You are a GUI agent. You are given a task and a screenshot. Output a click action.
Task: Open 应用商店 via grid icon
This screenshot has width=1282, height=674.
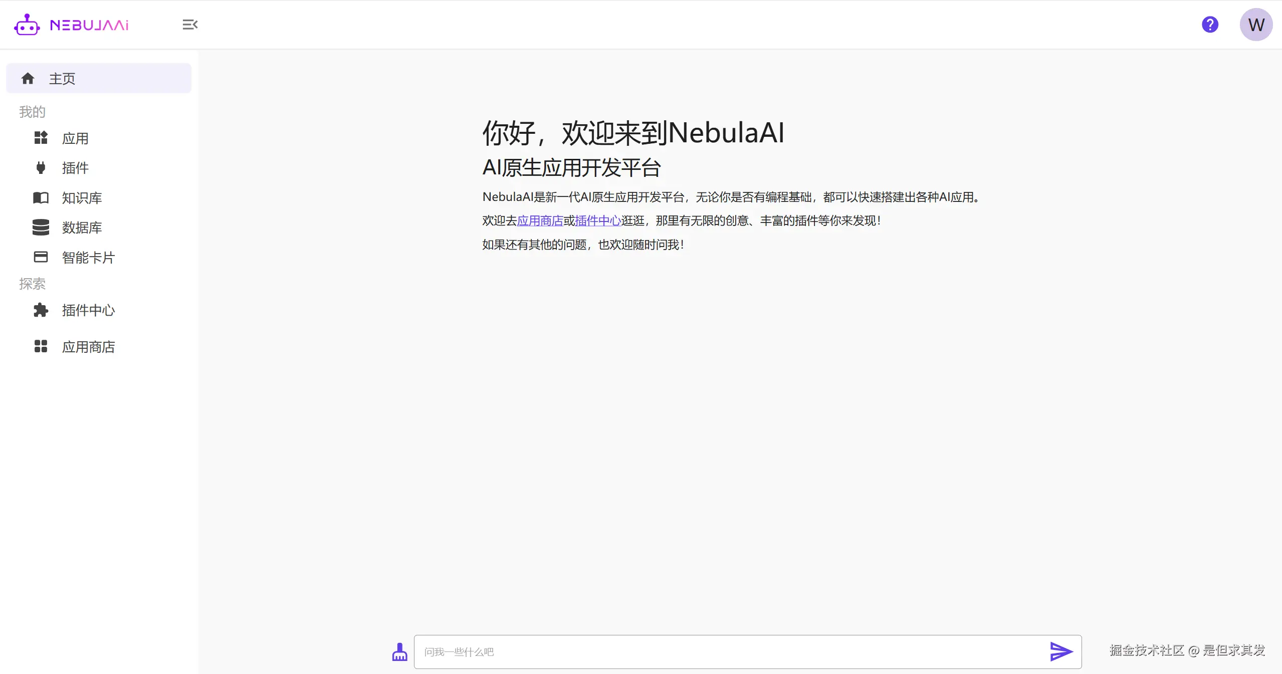tap(41, 346)
